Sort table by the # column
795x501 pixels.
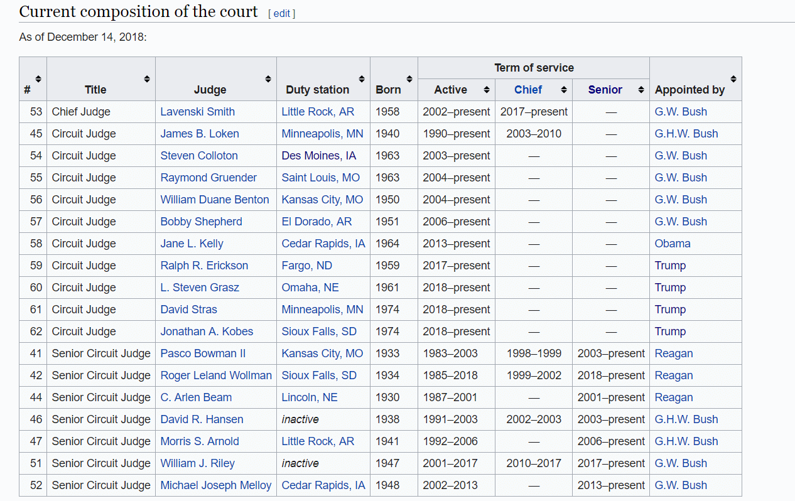[38, 79]
